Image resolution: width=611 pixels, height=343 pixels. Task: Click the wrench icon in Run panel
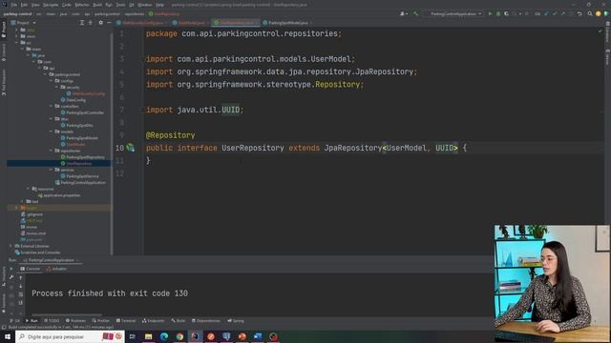pyautogui.click(x=11, y=277)
